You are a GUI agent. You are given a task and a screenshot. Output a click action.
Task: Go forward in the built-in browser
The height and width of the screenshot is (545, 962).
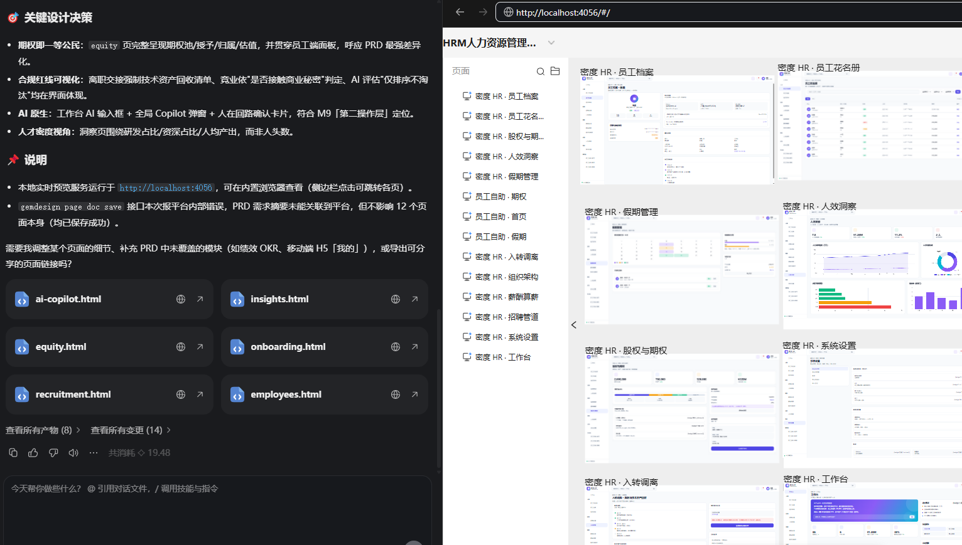tap(482, 12)
